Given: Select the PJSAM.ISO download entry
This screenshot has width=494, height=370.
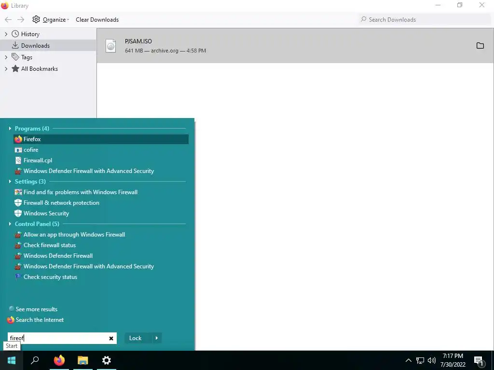Looking at the screenshot, I should (295, 46).
